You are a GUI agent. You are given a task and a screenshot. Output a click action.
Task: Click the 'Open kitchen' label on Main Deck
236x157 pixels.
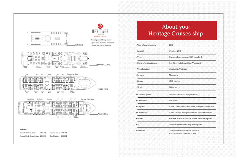click(31, 99)
